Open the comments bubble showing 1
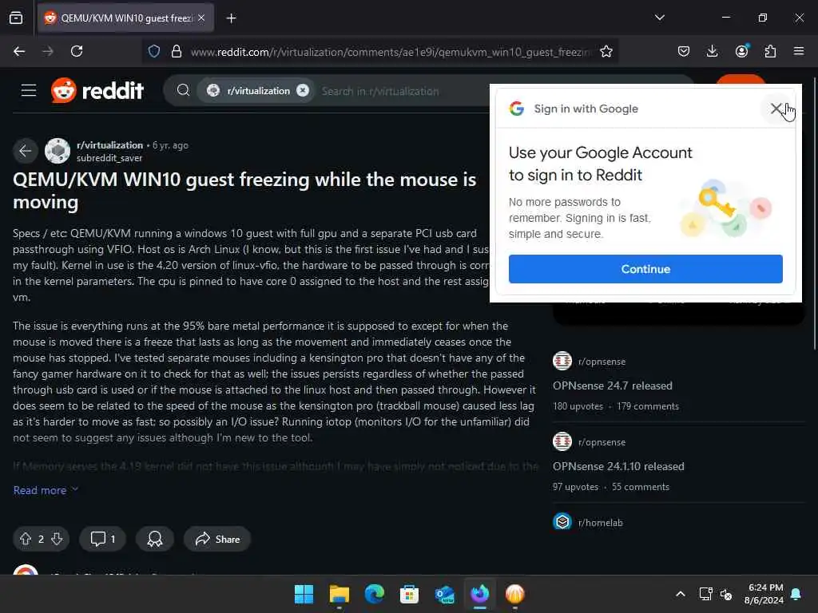The height and width of the screenshot is (613, 818). [103, 539]
